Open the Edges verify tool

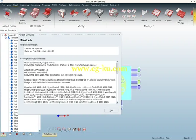62,15
